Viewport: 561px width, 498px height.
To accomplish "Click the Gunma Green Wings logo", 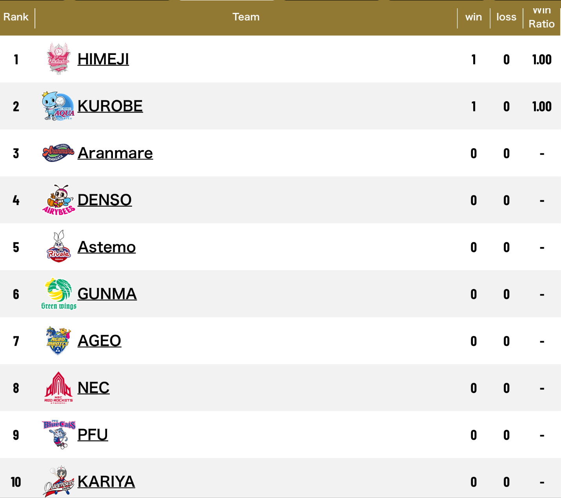I will pyautogui.click(x=58, y=294).
